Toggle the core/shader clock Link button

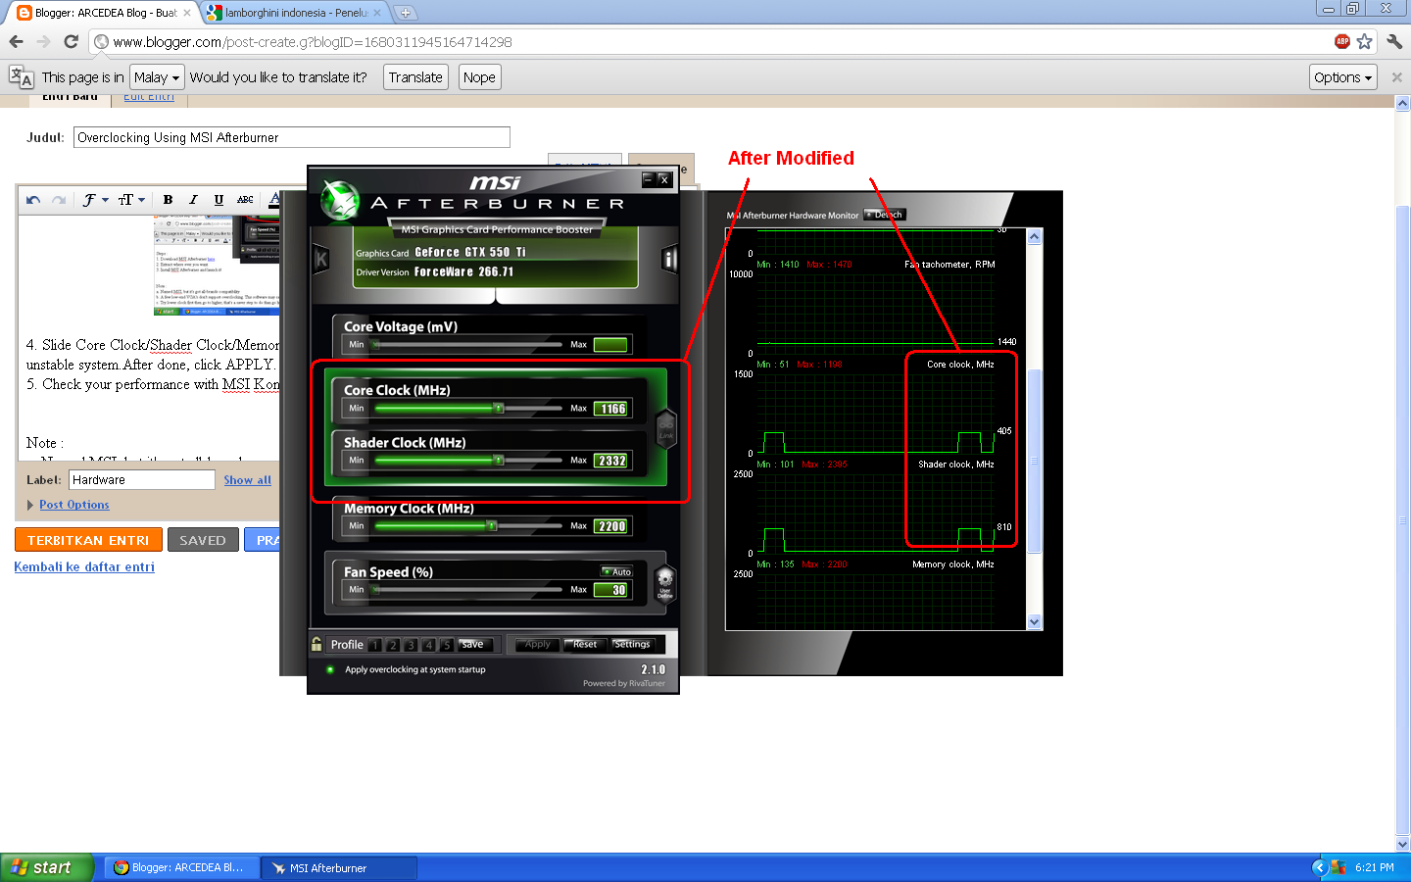666,428
